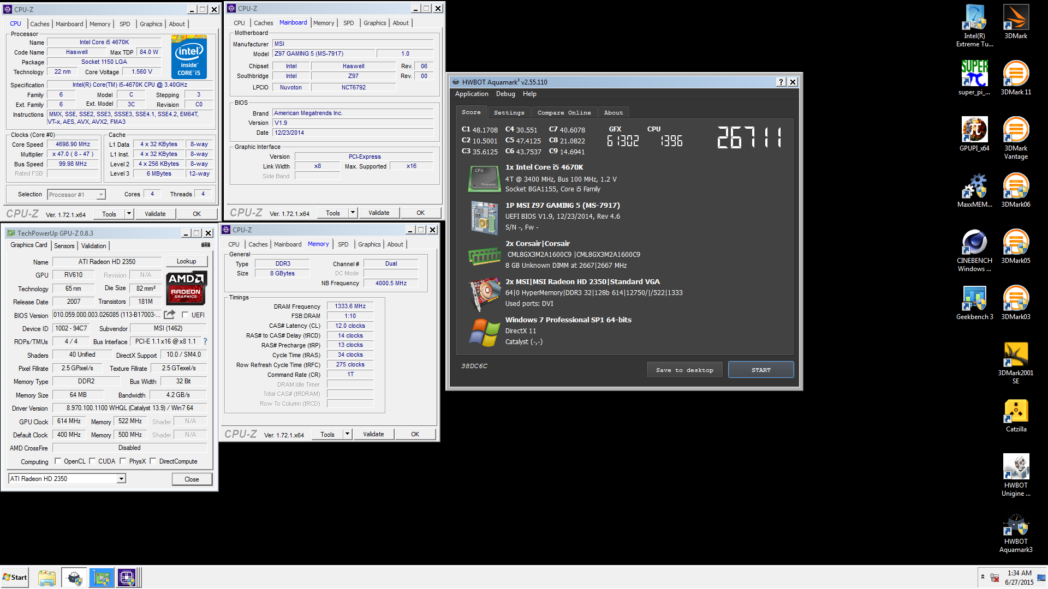
Task: Launch Geekbench 3 desktop shortcut
Action: coord(974,303)
